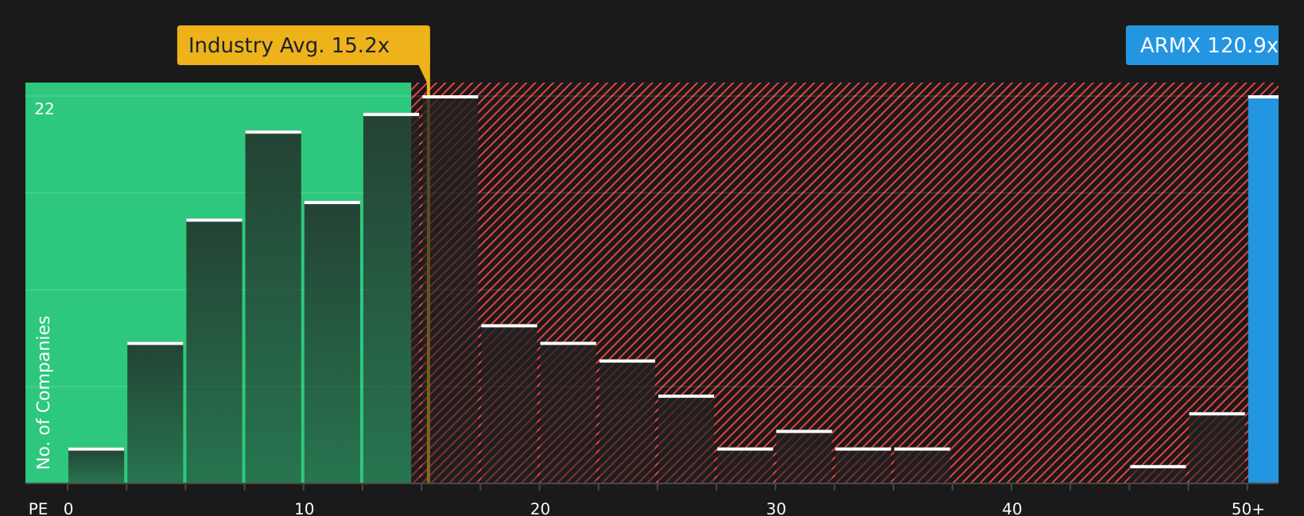Viewport: 1304px width, 516px height.
Task: Click the hatched bar for PE 47.5-50
Action: coord(1217,448)
